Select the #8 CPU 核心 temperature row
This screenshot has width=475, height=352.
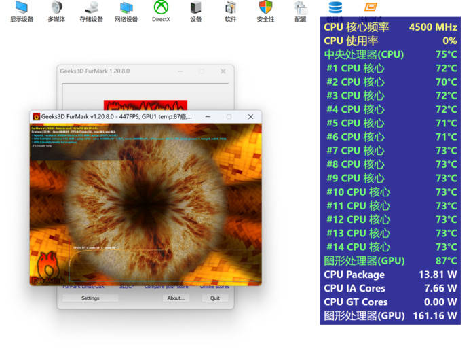pos(390,164)
